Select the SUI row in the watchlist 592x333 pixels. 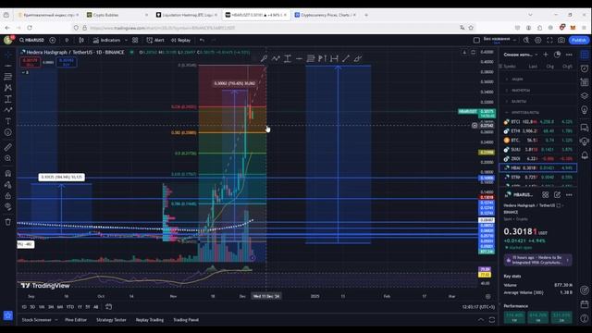(x=538, y=150)
